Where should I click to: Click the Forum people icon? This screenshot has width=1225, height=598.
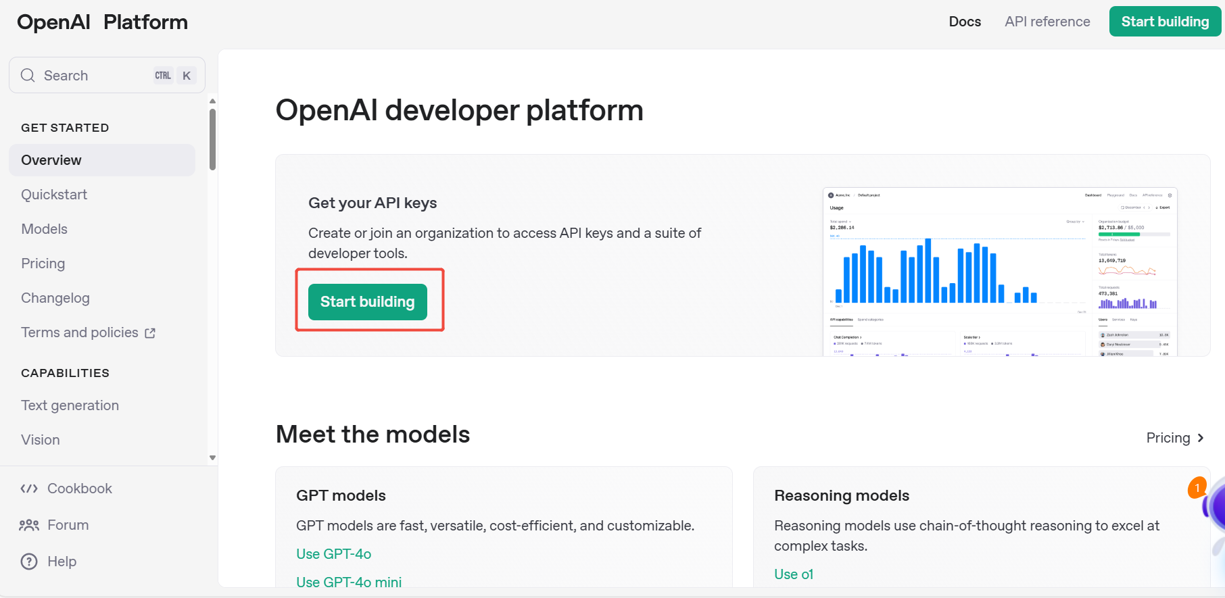click(29, 525)
